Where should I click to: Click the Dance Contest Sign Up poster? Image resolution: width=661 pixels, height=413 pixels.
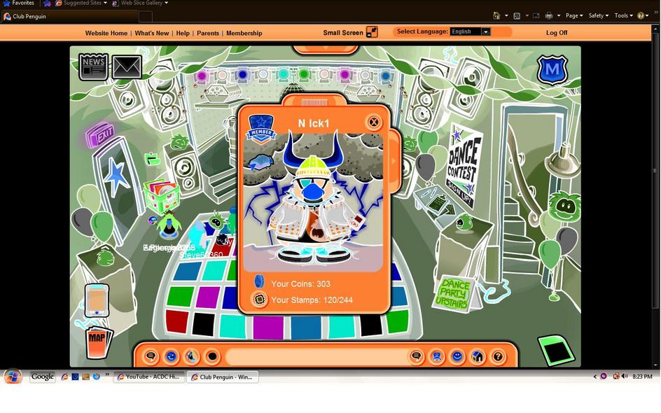463,166
